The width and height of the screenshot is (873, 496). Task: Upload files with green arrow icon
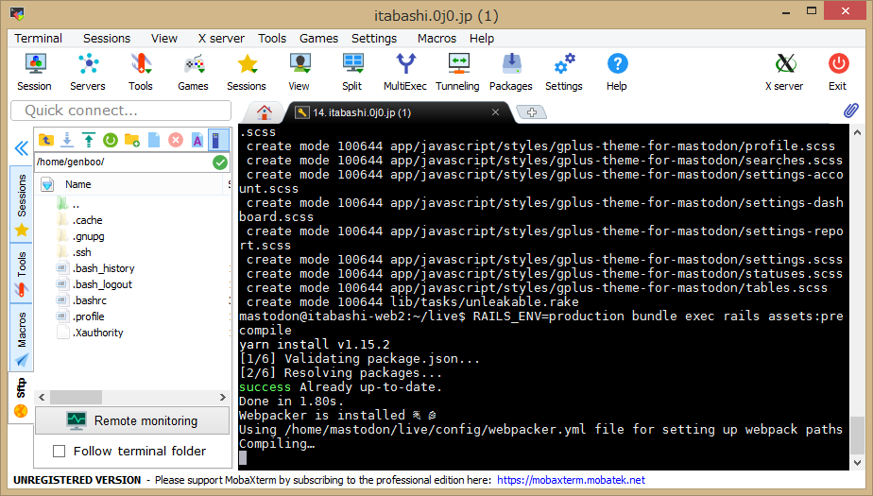tap(88, 140)
